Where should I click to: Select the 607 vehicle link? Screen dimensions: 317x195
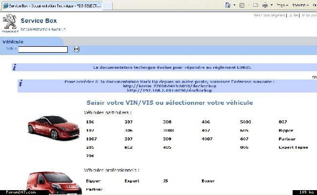(244, 139)
